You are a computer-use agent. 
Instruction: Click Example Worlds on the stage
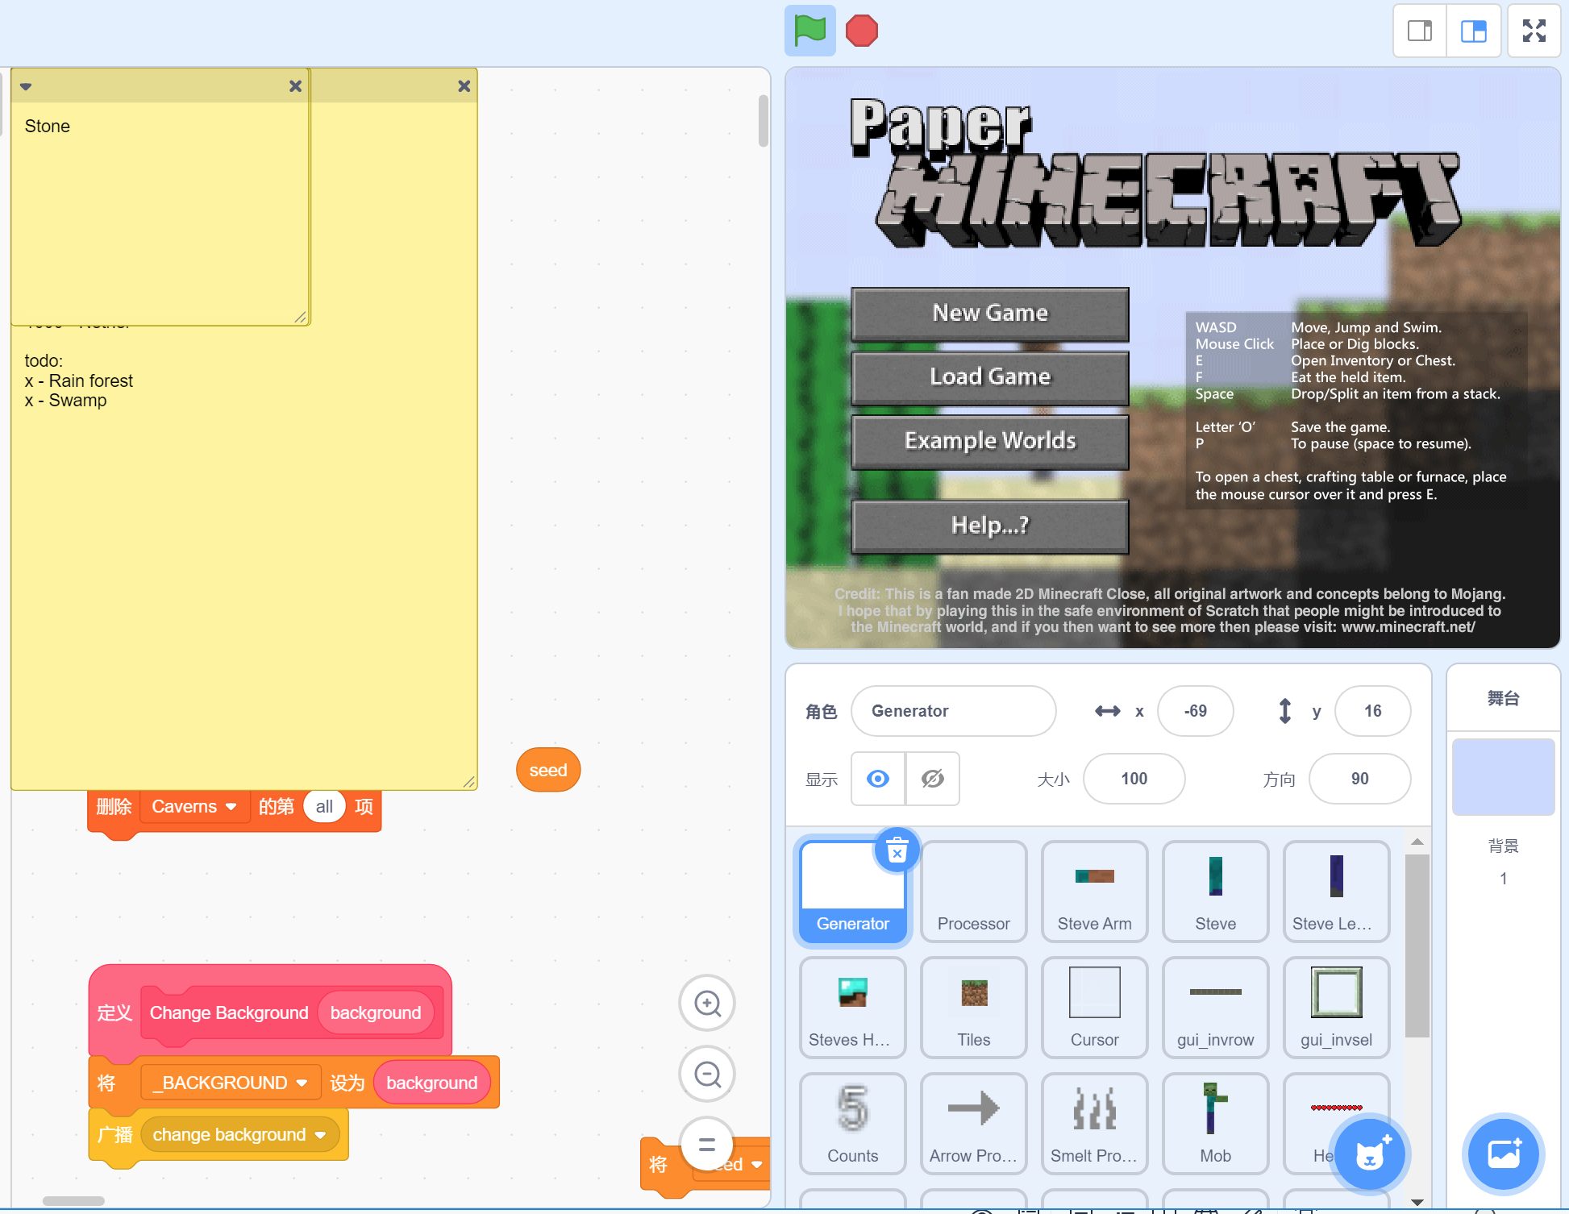point(990,441)
